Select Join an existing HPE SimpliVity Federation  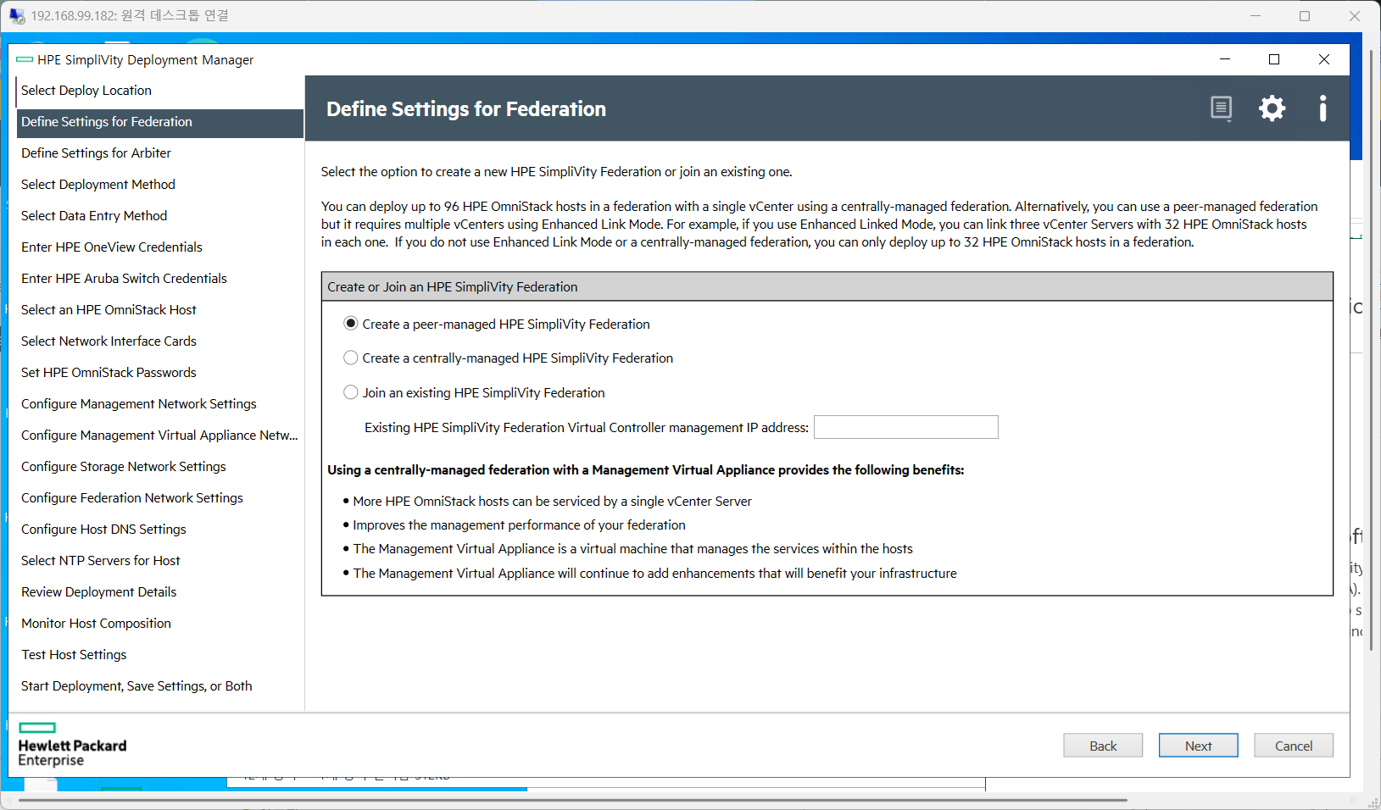click(350, 392)
